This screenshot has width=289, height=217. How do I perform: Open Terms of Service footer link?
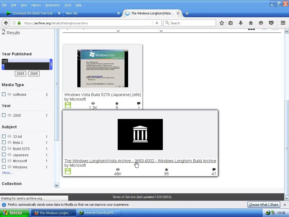pyautogui.click(x=142, y=197)
